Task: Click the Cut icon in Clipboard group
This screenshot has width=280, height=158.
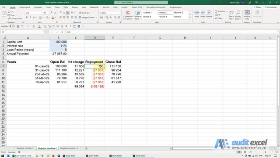Action: coord(9,12)
